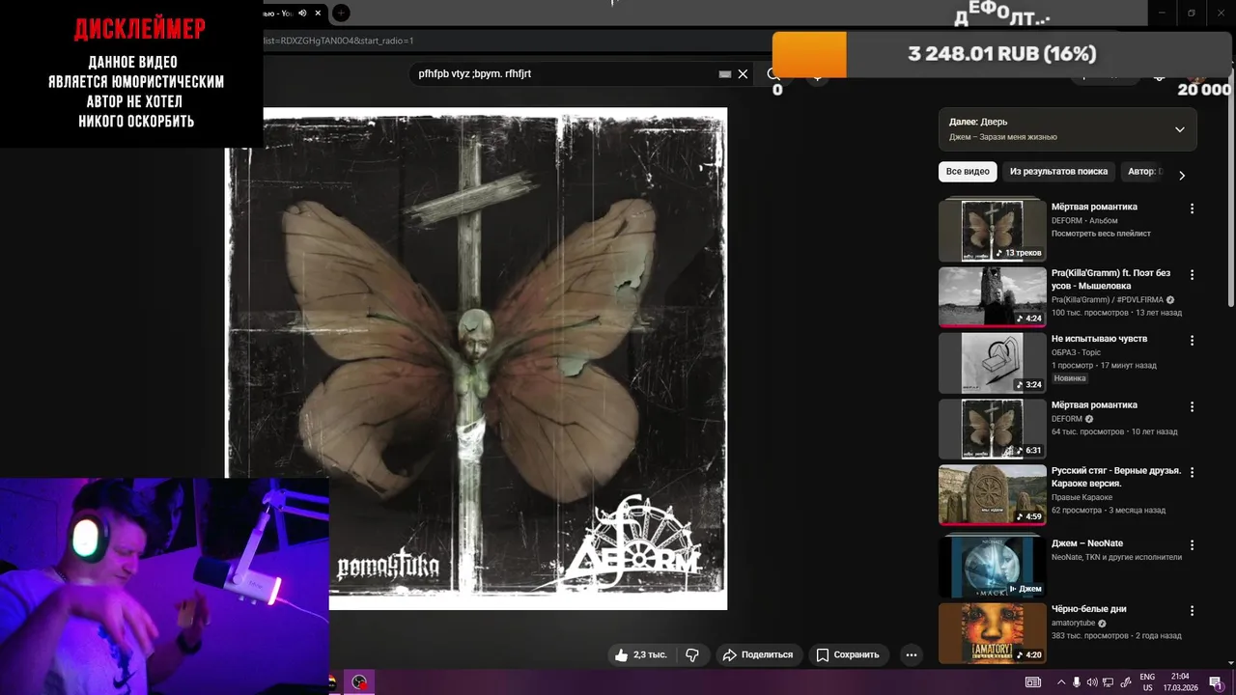This screenshot has width=1236, height=695.
Task: Click the microphone tray icon
Action: pos(1077,682)
